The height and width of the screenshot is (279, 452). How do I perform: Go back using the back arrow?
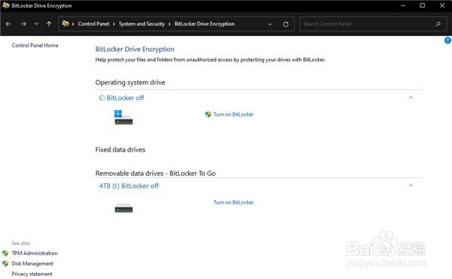(8, 24)
